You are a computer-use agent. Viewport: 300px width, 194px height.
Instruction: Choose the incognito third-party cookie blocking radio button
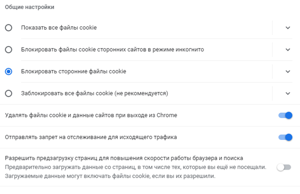coord(8,49)
